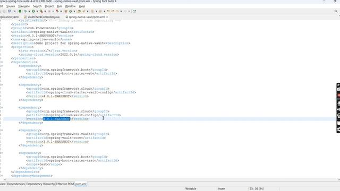Close the spring-native-vault/pom.xml editor tab
340x191 pixels.
(x=107, y=17)
